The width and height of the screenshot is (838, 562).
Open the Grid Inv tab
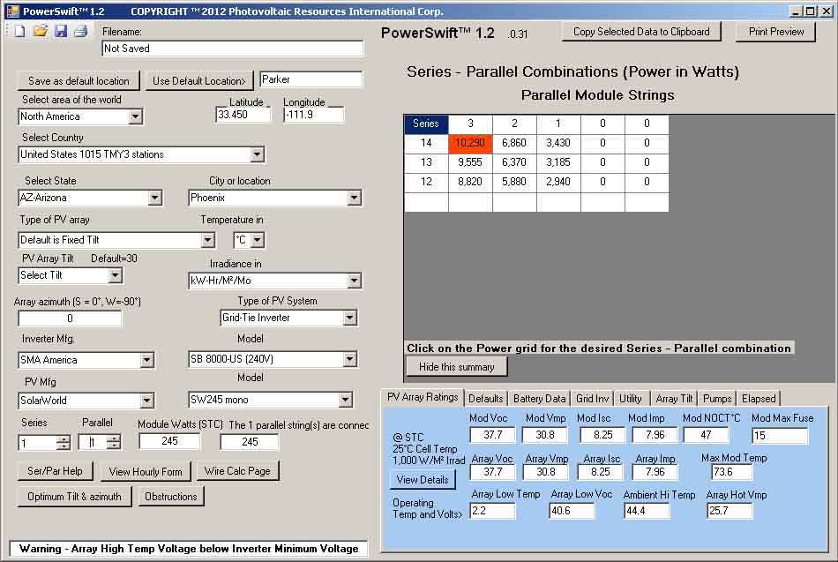pyautogui.click(x=592, y=399)
